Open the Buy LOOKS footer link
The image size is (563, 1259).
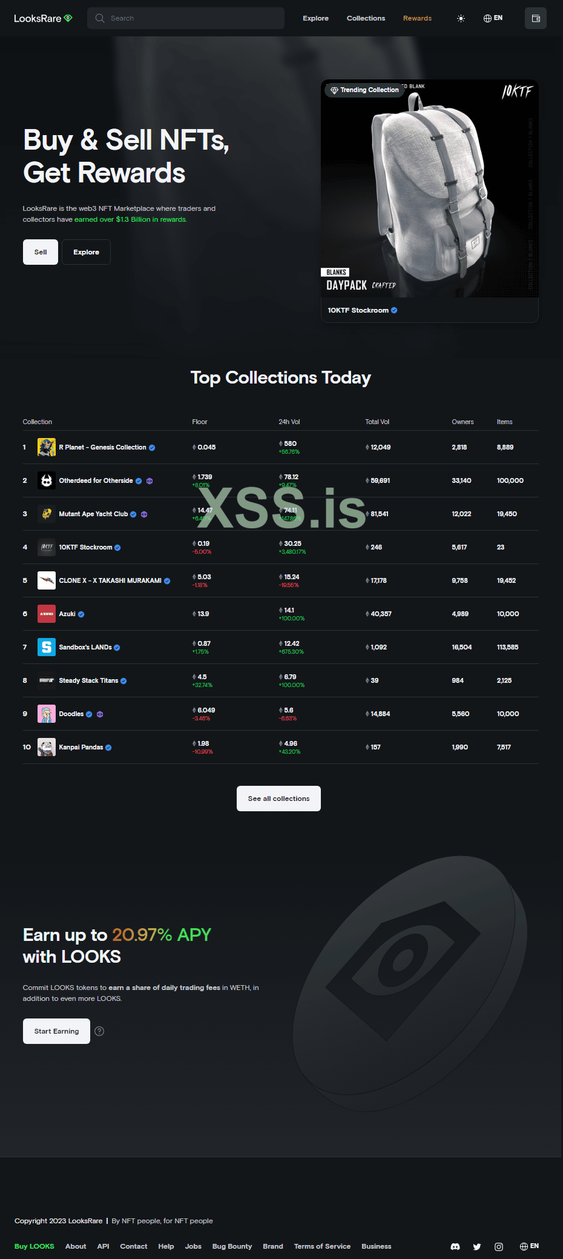[x=34, y=1246]
